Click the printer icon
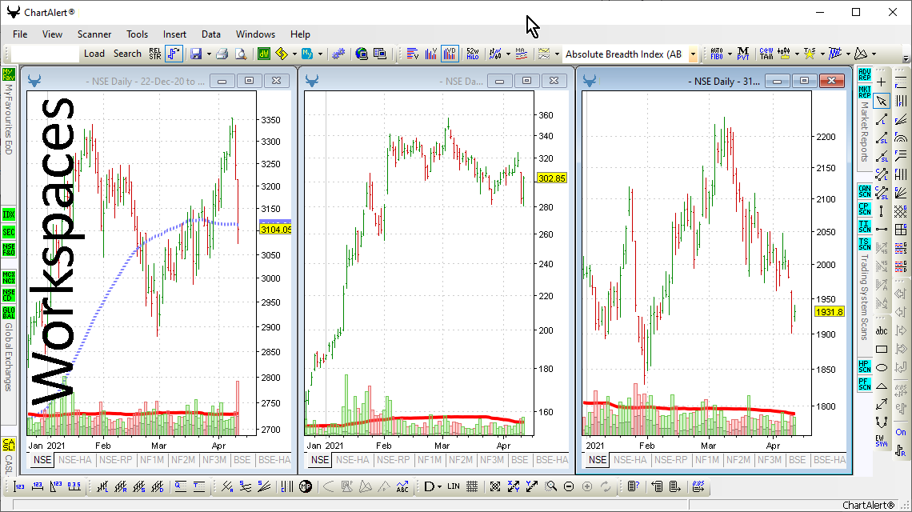 point(222,54)
